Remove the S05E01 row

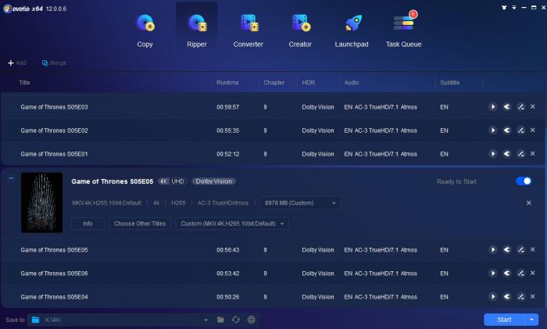533,153
